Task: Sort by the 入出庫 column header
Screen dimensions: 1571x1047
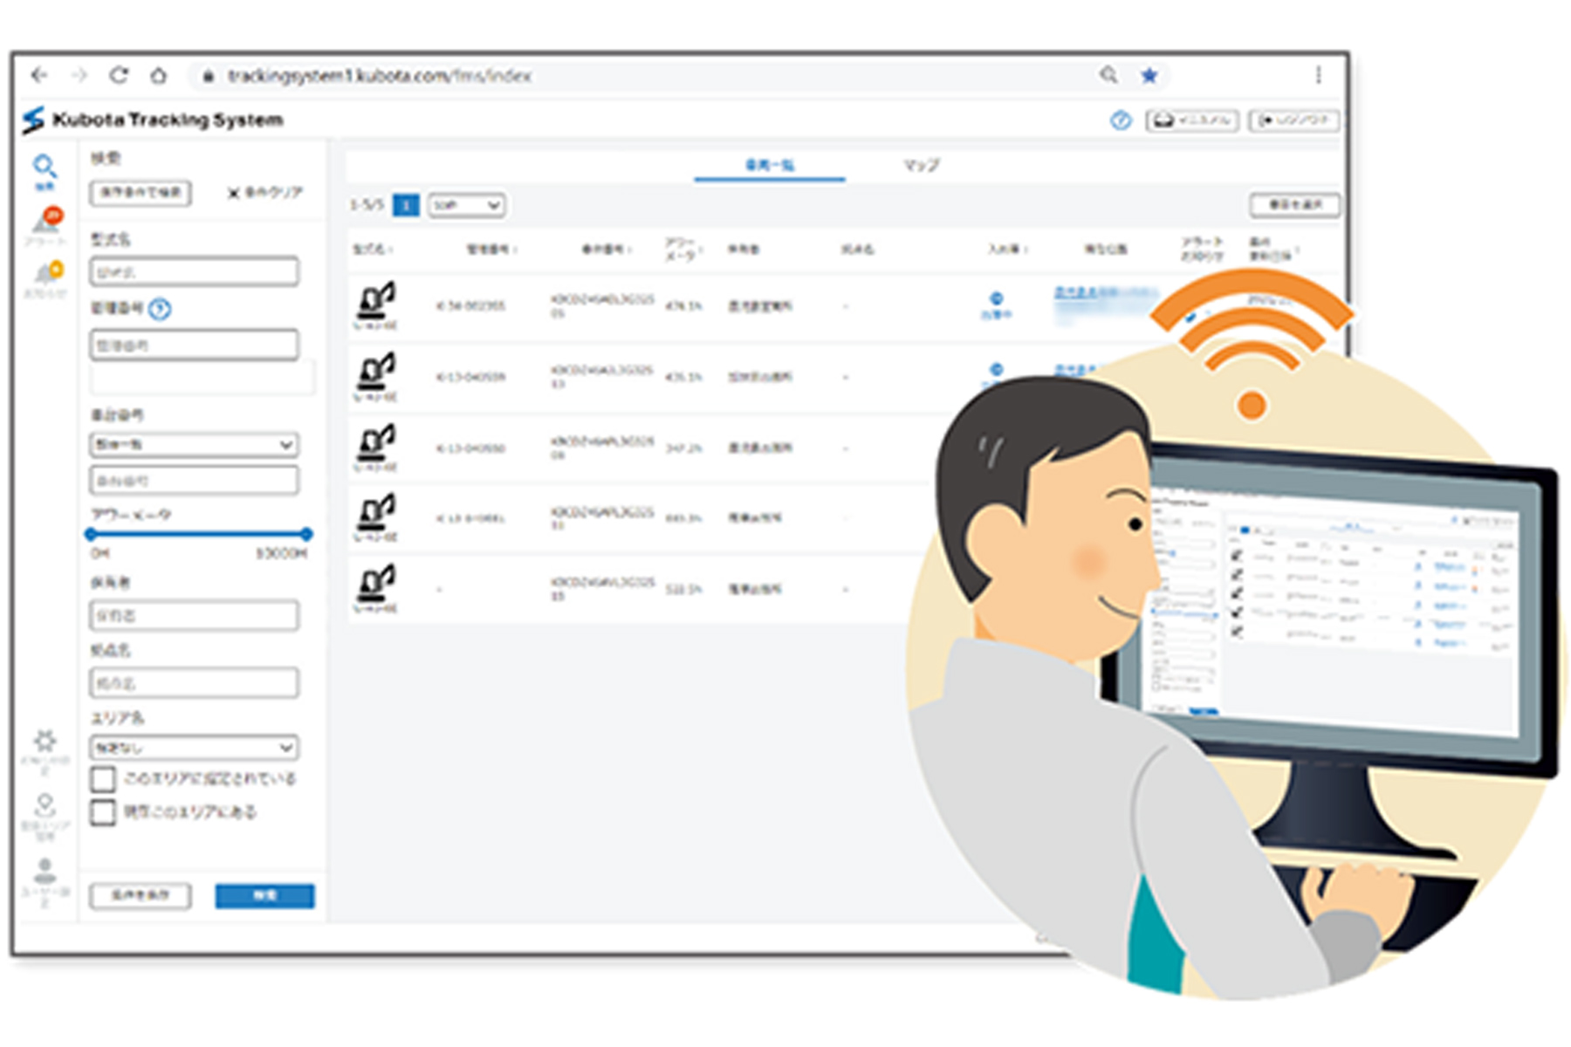Action: (x=1007, y=250)
